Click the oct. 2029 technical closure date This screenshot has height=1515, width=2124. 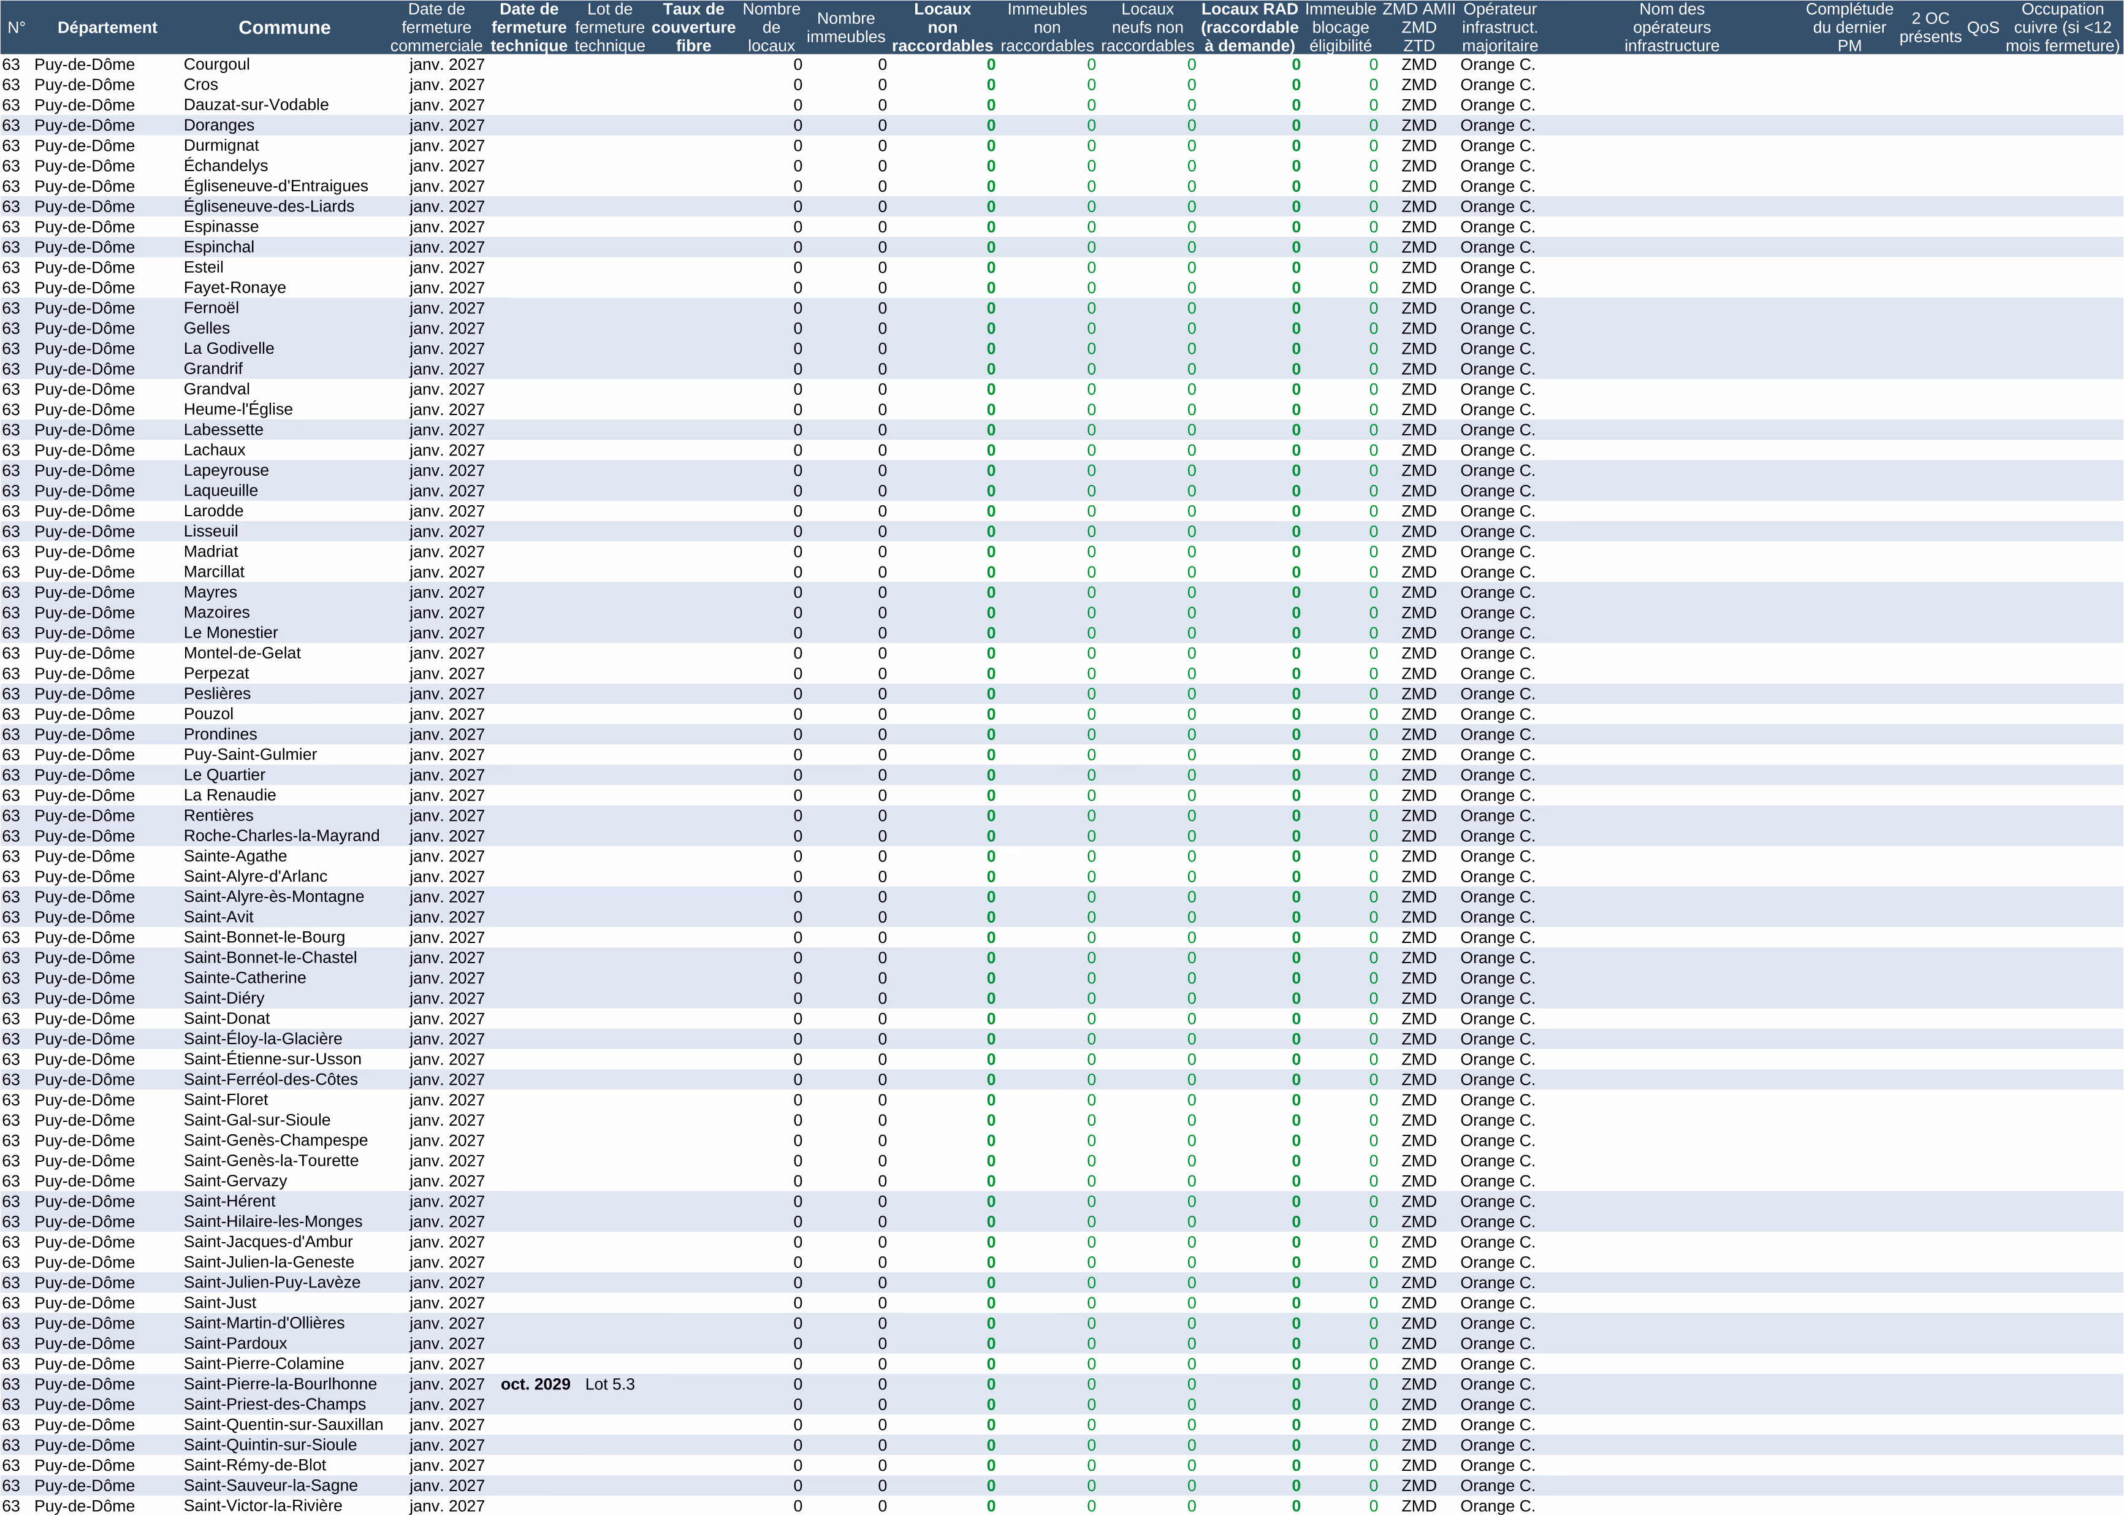coord(535,1384)
